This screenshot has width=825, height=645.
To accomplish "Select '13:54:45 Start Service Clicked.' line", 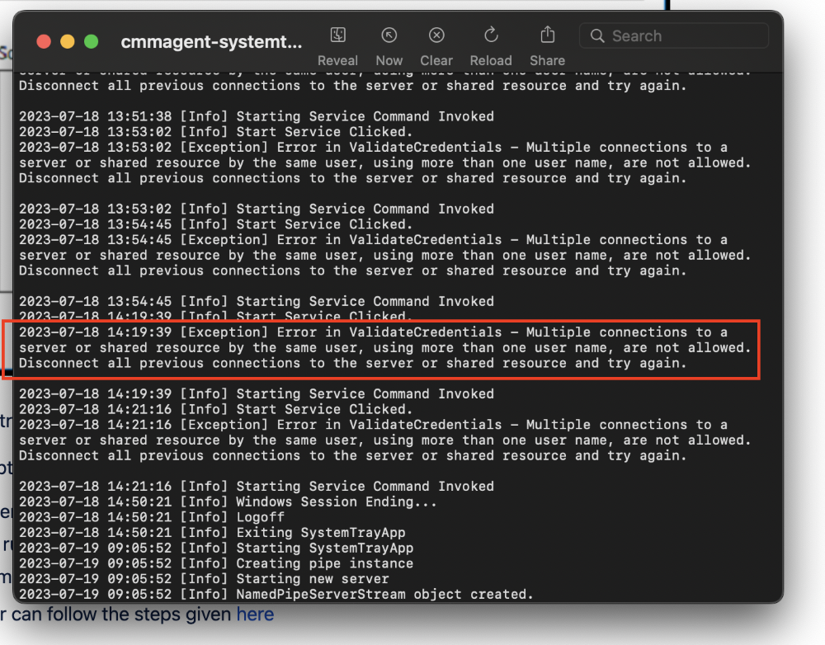I will click(216, 224).
